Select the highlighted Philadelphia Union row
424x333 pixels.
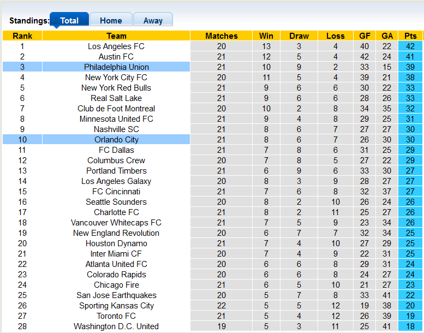116,67
